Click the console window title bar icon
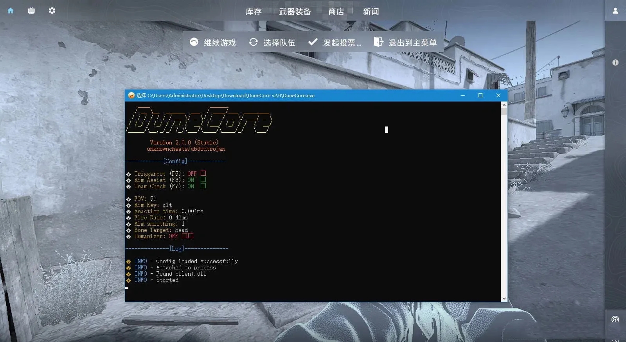The width and height of the screenshot is (626, 342). 131,95
